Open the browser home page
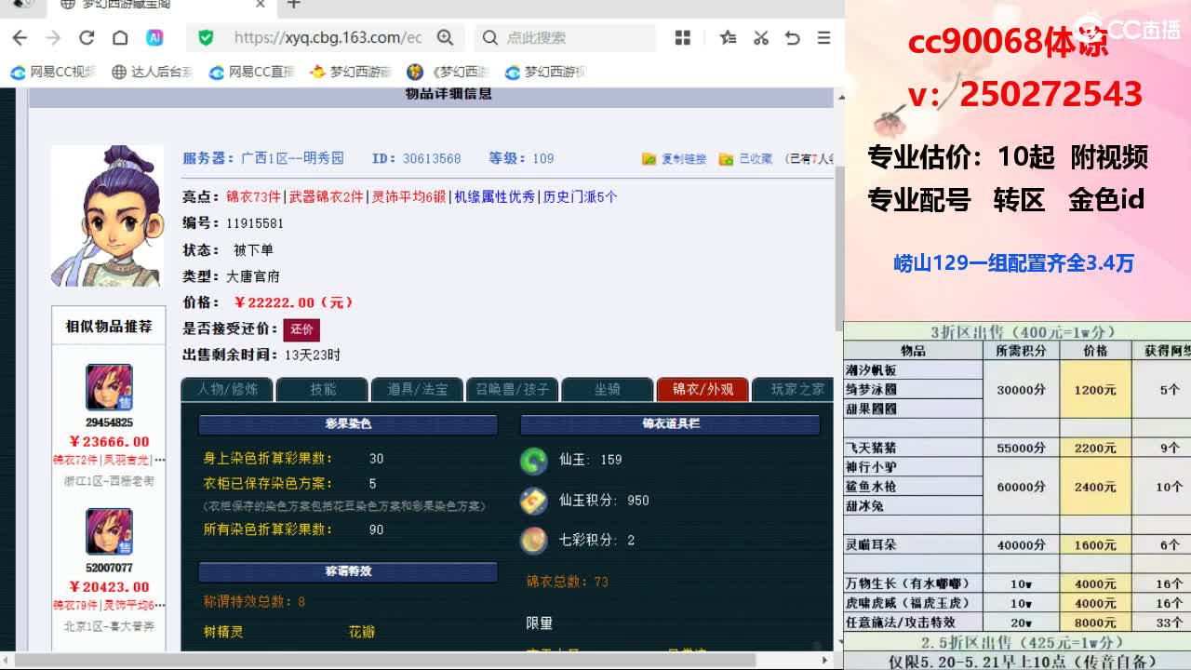Screen dimensions: 1191x670 coord(120,37)
